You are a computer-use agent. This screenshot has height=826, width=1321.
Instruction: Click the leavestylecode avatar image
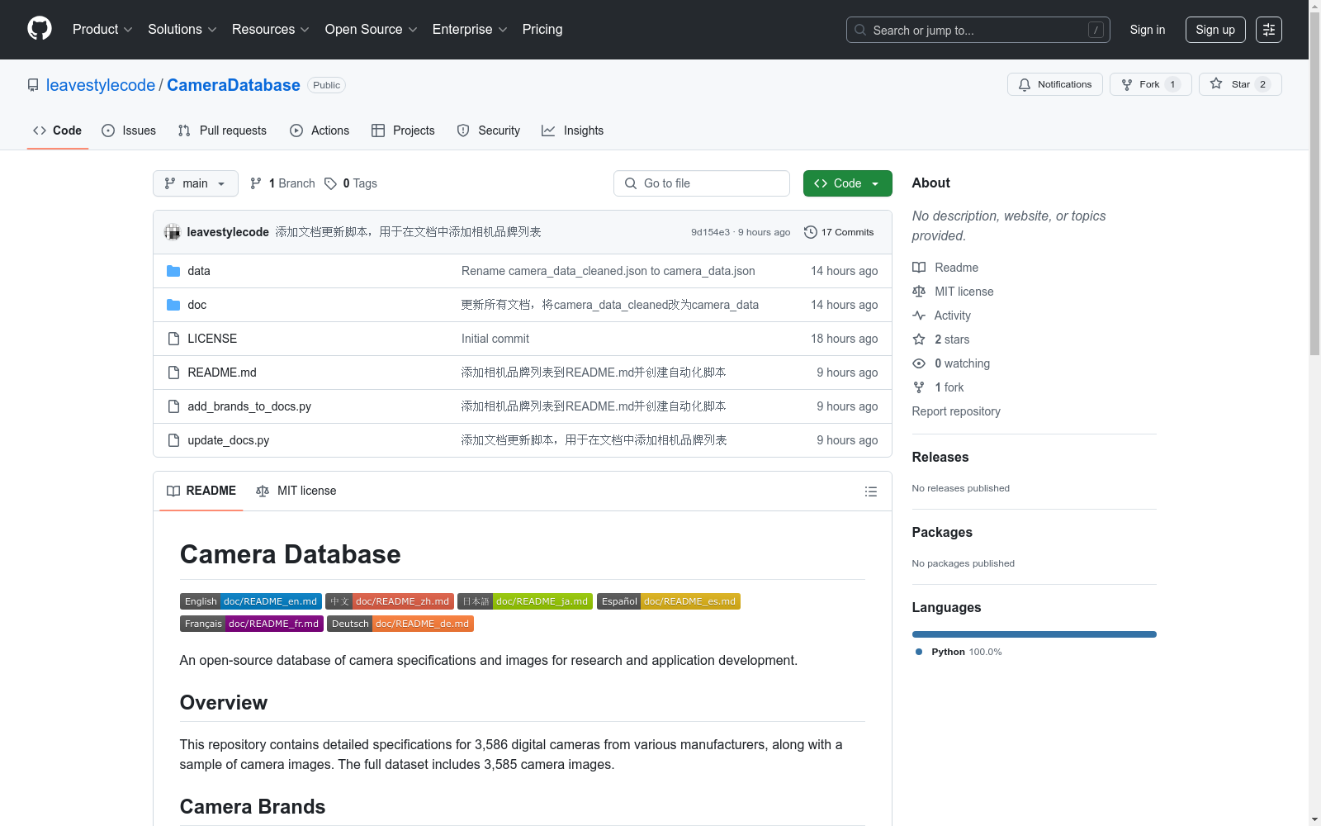[x=173, y=232]
